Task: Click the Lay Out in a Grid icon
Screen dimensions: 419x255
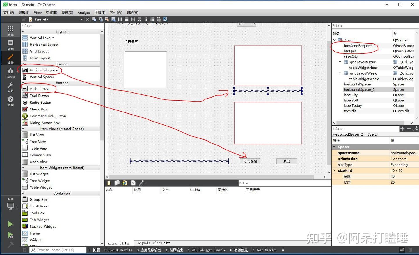Action: point(152,19)
